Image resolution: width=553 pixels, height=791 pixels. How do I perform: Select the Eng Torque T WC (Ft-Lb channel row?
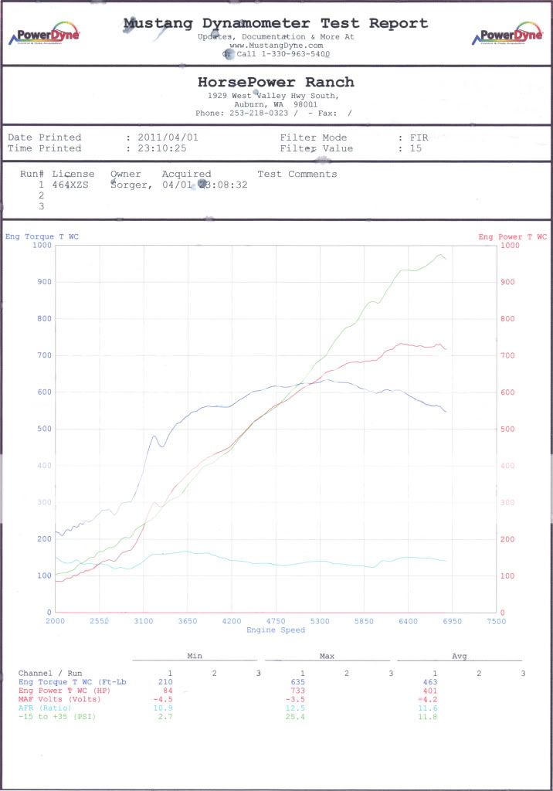pos(72,681)
